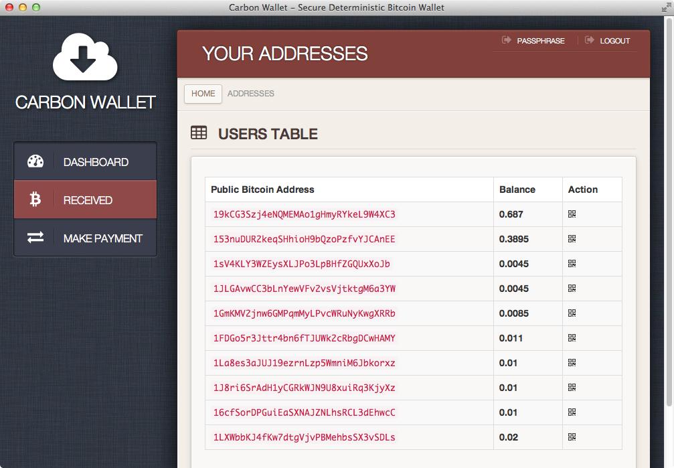Click the transfer arrows icon for Make Payment
Image resolution: width=674 pixels, height=468 pixels.
tap(35, 238)
